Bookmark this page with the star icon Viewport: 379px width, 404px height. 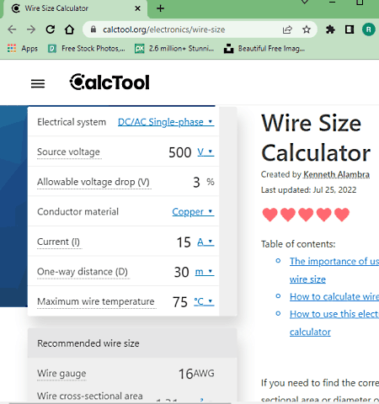click(x=307, y=29)
